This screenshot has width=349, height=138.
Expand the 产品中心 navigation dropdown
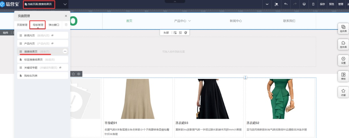(x=190, y=21)
